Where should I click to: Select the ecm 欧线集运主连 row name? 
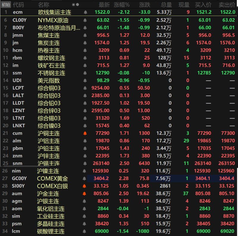pos(55,12)
